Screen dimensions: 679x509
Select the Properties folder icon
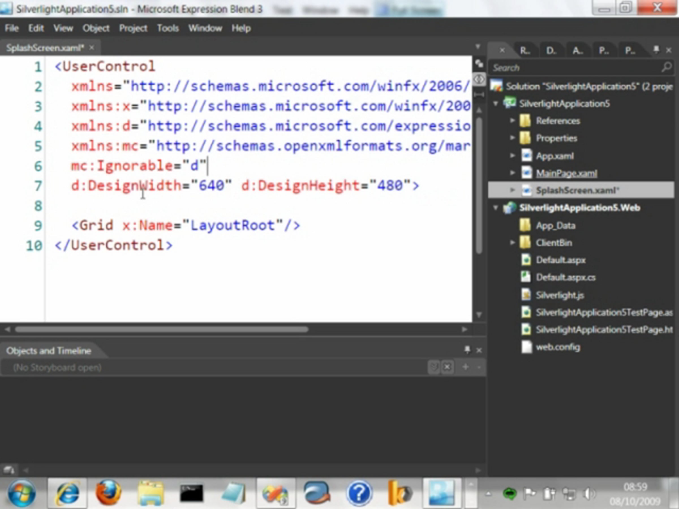[x=525, y=138]
